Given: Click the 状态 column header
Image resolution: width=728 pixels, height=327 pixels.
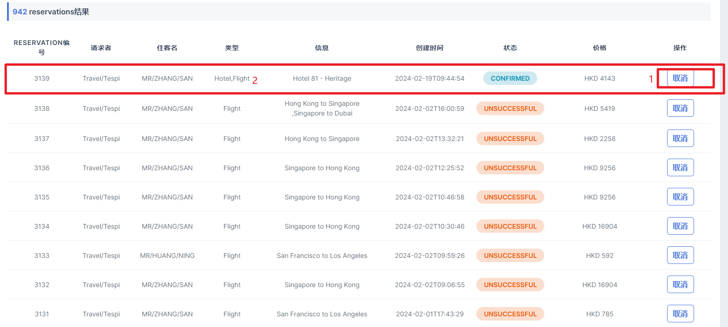Looking at the screenshot, I should click(510, 48).
